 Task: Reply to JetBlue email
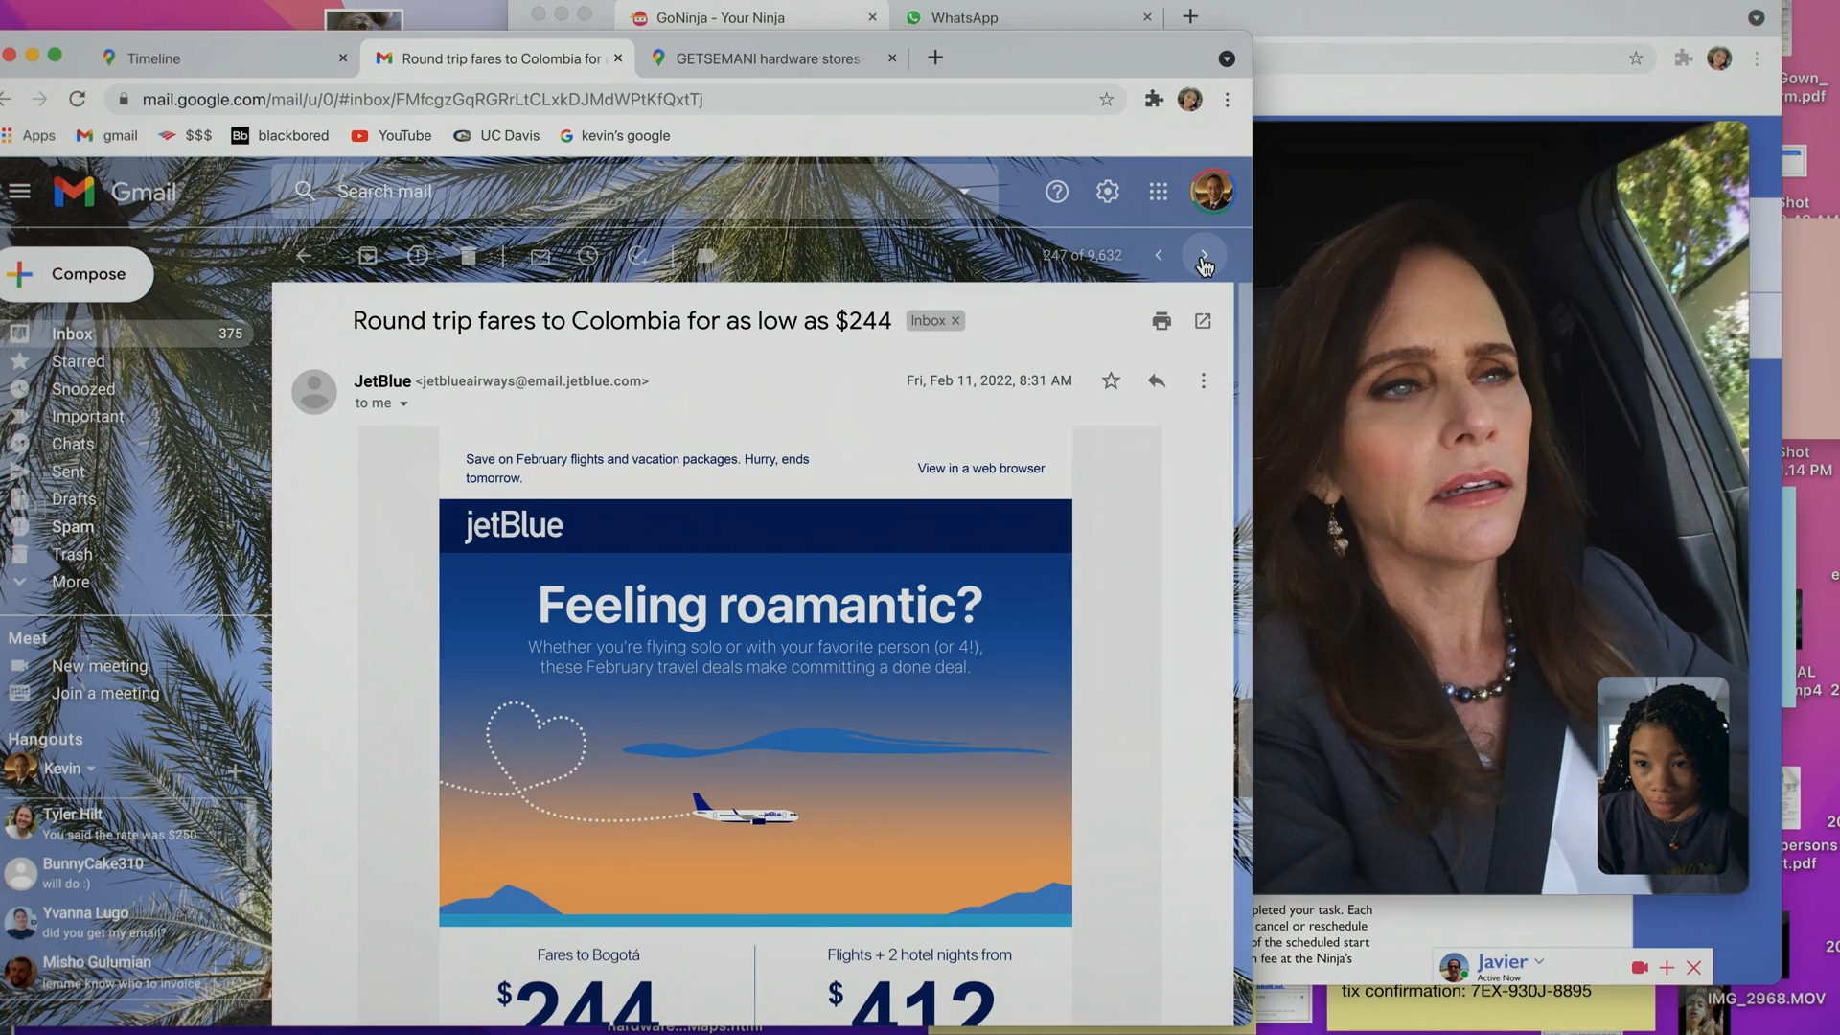1157,381
